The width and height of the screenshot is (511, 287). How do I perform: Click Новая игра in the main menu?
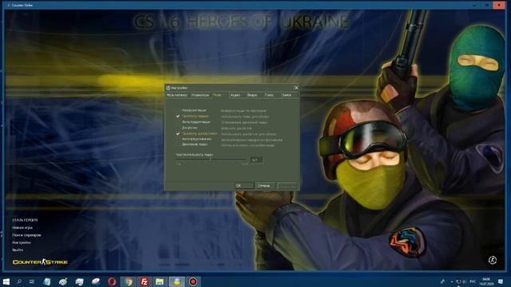[22, 228]
